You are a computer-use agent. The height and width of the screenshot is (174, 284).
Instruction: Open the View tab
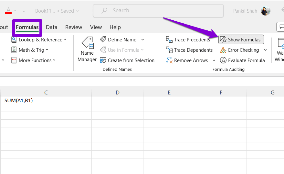[96, 27]
